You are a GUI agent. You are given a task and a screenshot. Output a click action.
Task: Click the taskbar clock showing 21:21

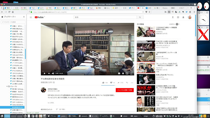191,116
